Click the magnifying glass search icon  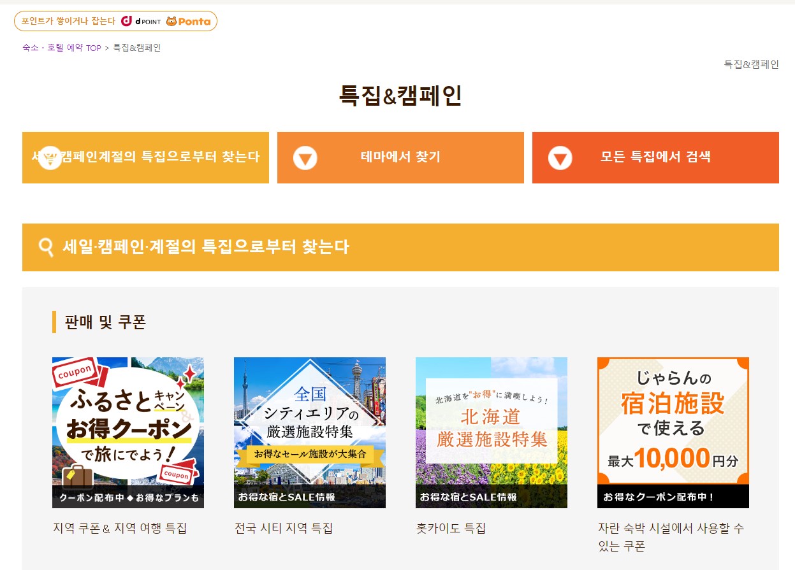point(45,246)
